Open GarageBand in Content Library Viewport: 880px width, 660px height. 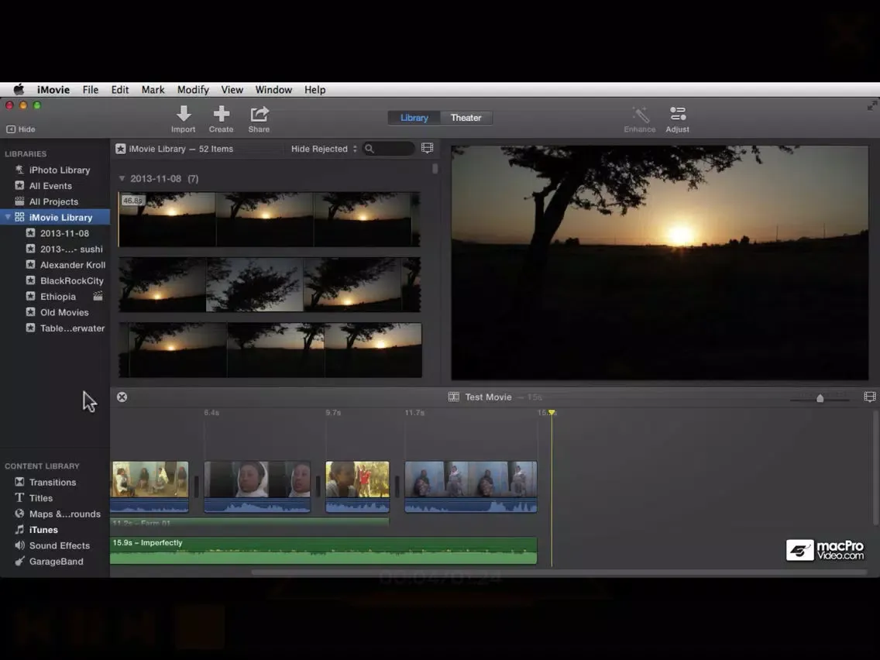(55, 561)
